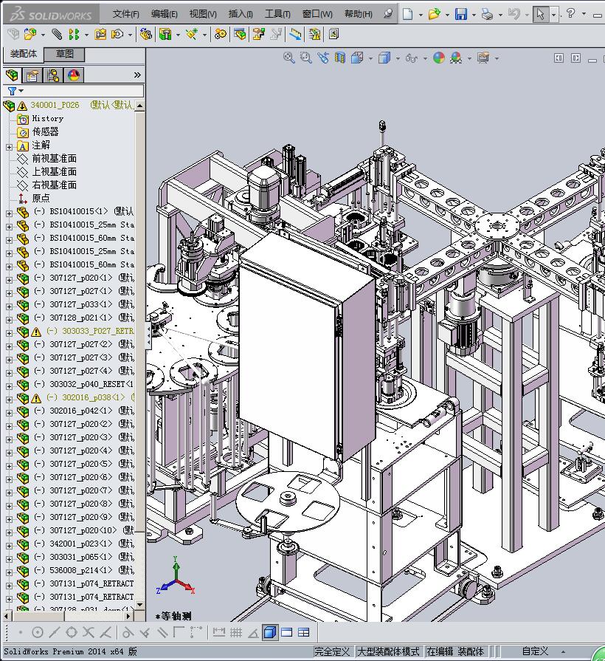Click the Section View icon
605x661 pixels.
[340, 58]
